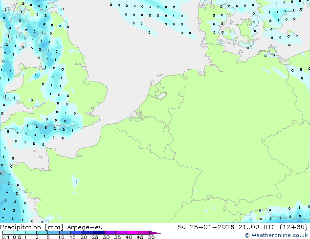Screen dimensions: 310x239
Task: Click the '0.5' legend scale label
Action: tap(17, 237)
